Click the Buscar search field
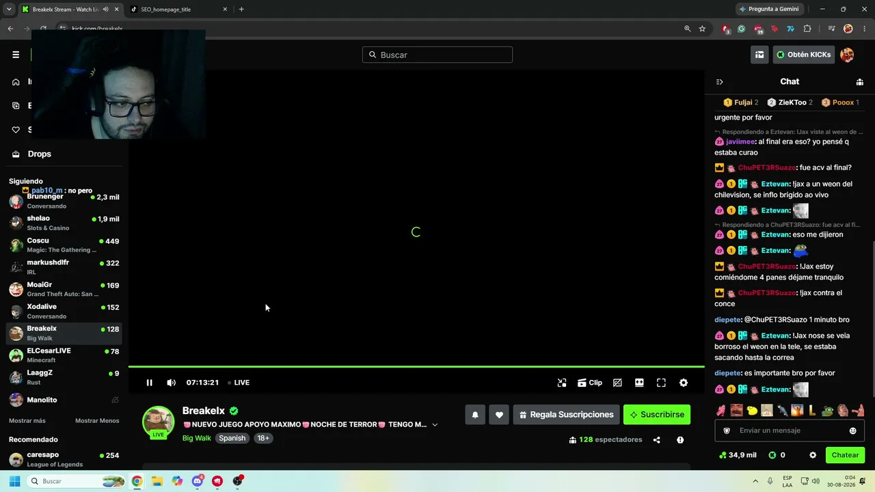The image size is (875, 492). pyautogui.click(x=437, y=55)
